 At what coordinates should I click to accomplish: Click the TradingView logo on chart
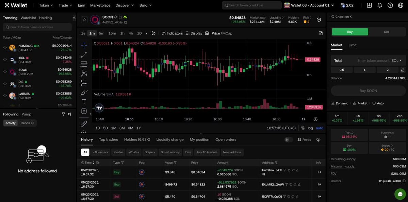point(99,108)
